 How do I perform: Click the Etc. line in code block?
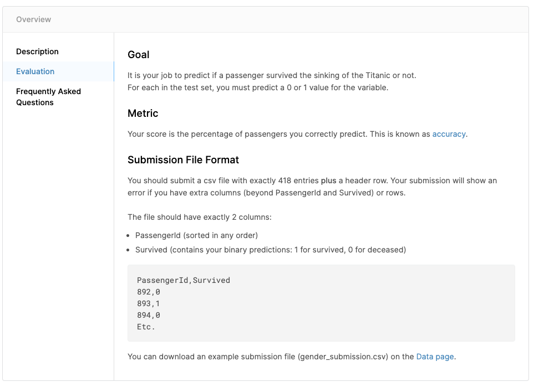(146, 327)
